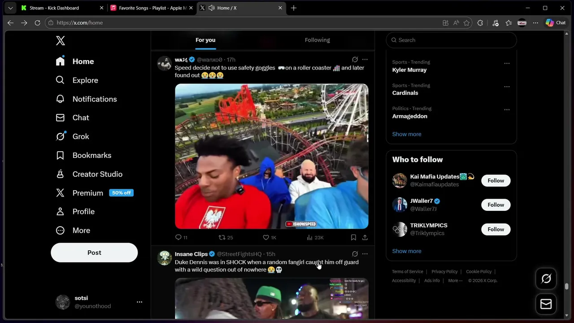Open Cookie Policy footer link
The image size is (574, 323).
click(479, 271)
